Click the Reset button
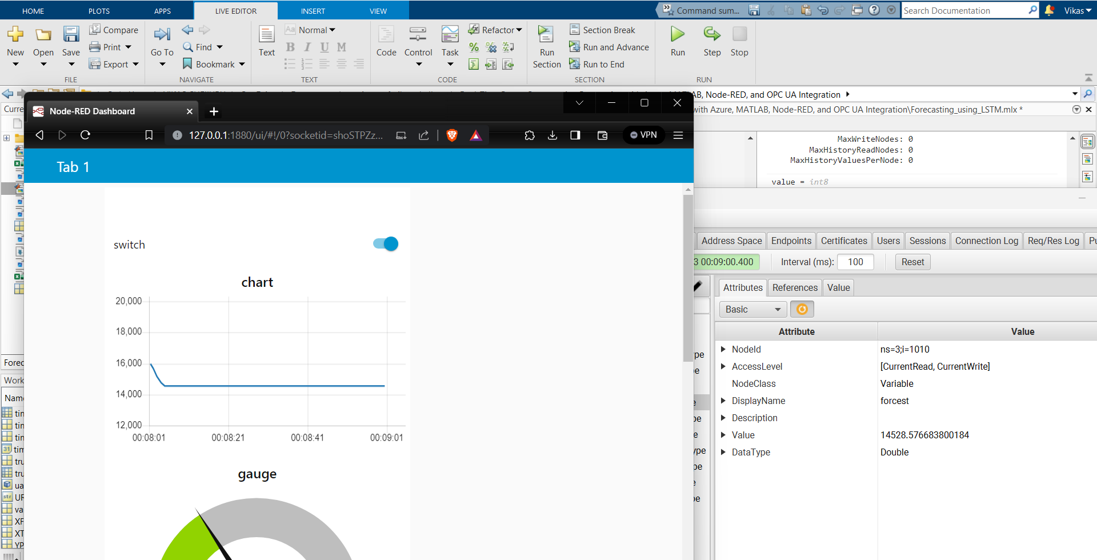Image resolution: width=1097 pixels, height=560 pixels. (912, 262)
